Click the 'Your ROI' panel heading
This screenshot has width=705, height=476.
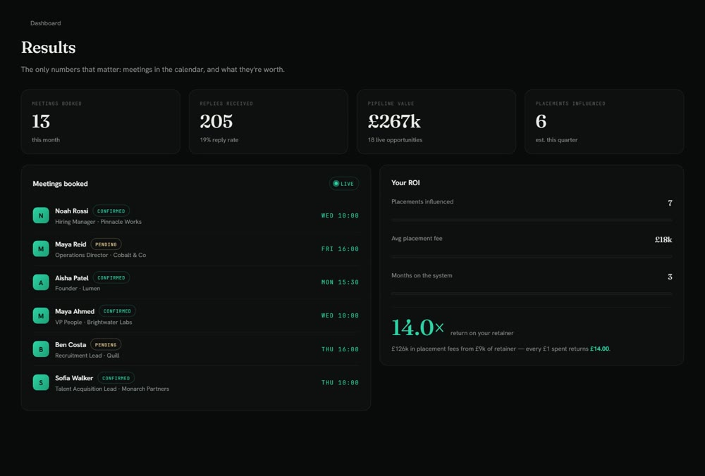405,183
